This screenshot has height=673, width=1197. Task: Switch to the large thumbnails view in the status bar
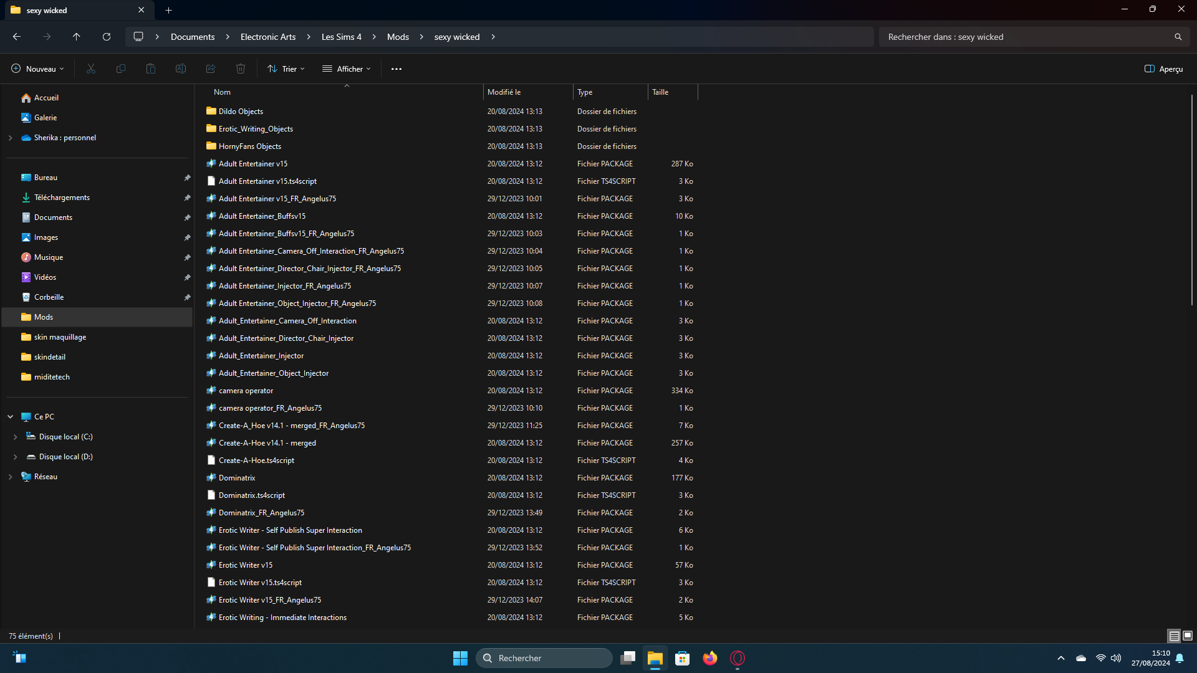pos(1188,636)
